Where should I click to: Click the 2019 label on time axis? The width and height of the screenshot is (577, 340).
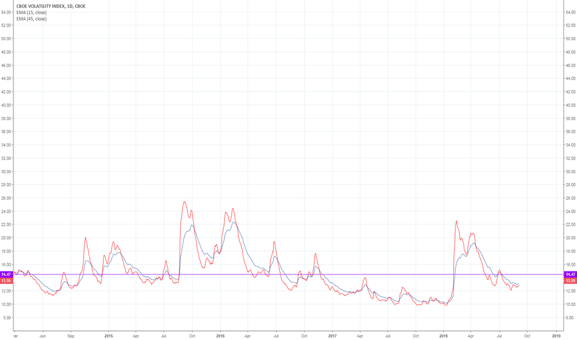point(557,336)
